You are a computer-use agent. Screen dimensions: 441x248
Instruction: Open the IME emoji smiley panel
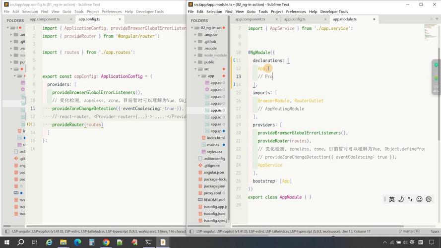tap(419, 199)
